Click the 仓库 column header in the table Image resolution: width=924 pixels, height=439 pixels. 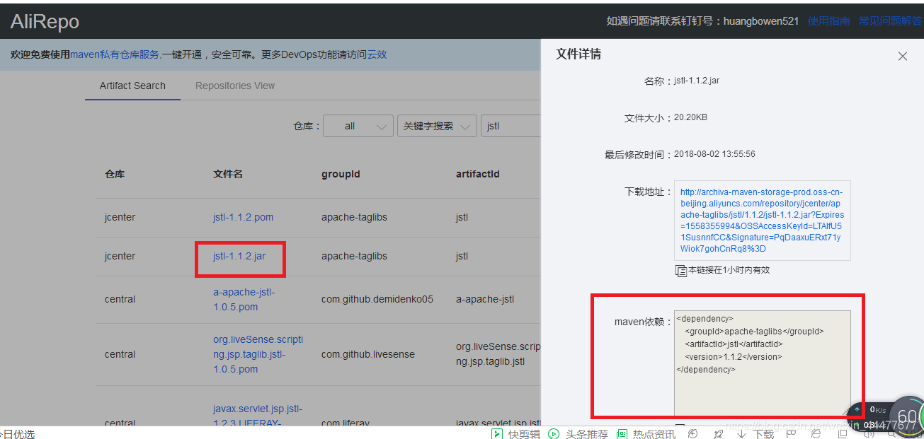[115, 174]
